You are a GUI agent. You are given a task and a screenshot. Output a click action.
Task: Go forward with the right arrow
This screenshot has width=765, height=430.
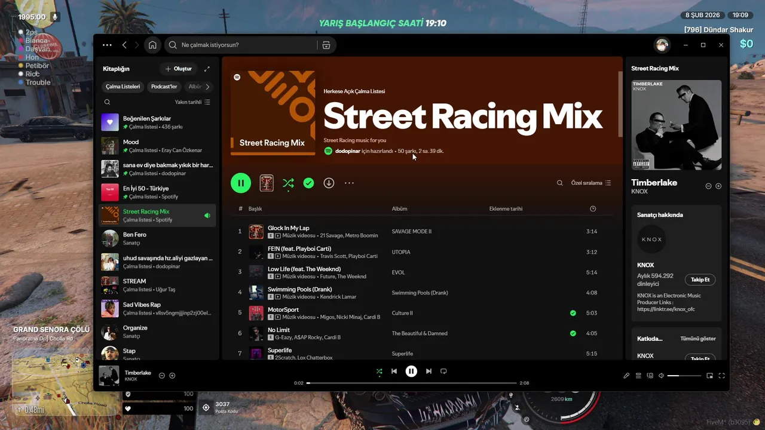pyautogui.click(x=137, y=45)
